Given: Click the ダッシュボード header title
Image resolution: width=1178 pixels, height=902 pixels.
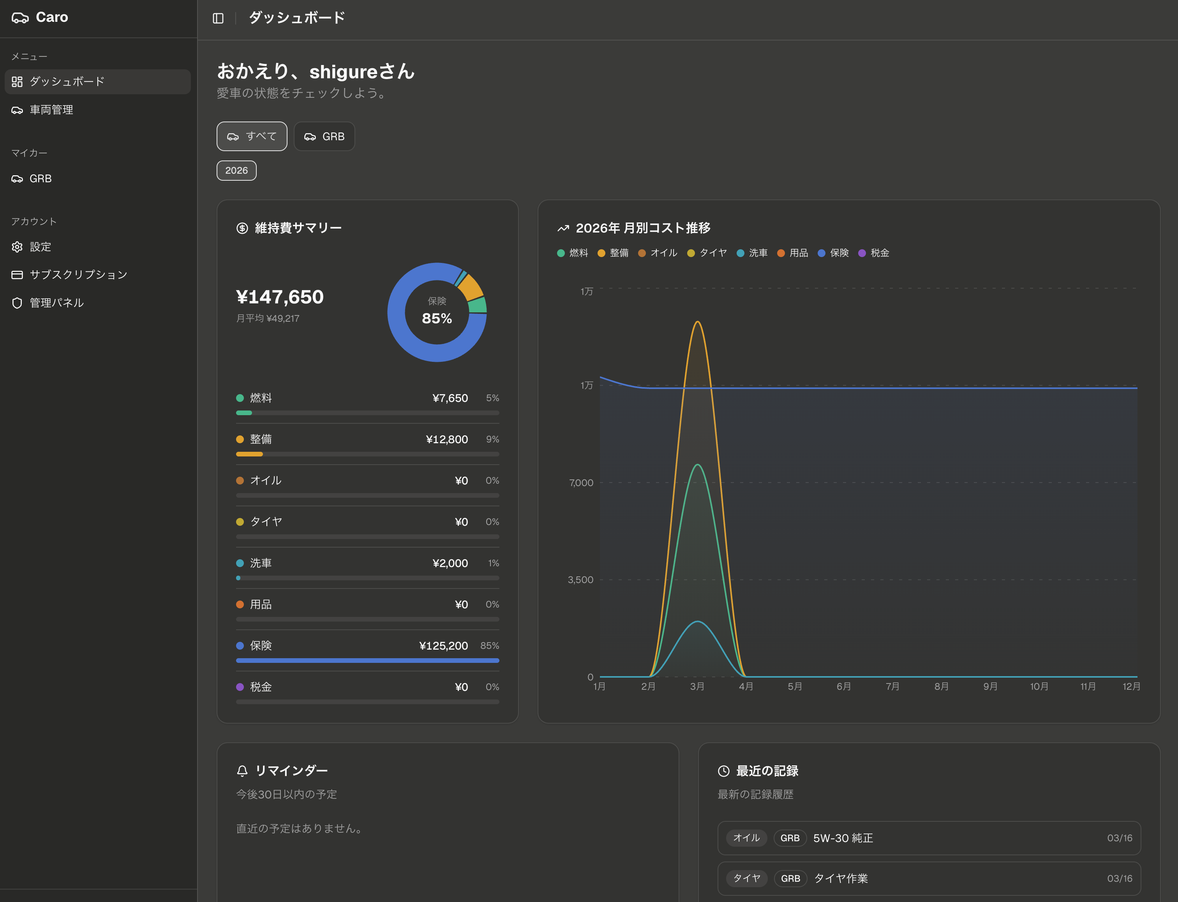Looking at the screenshot, I should point(297,18).
